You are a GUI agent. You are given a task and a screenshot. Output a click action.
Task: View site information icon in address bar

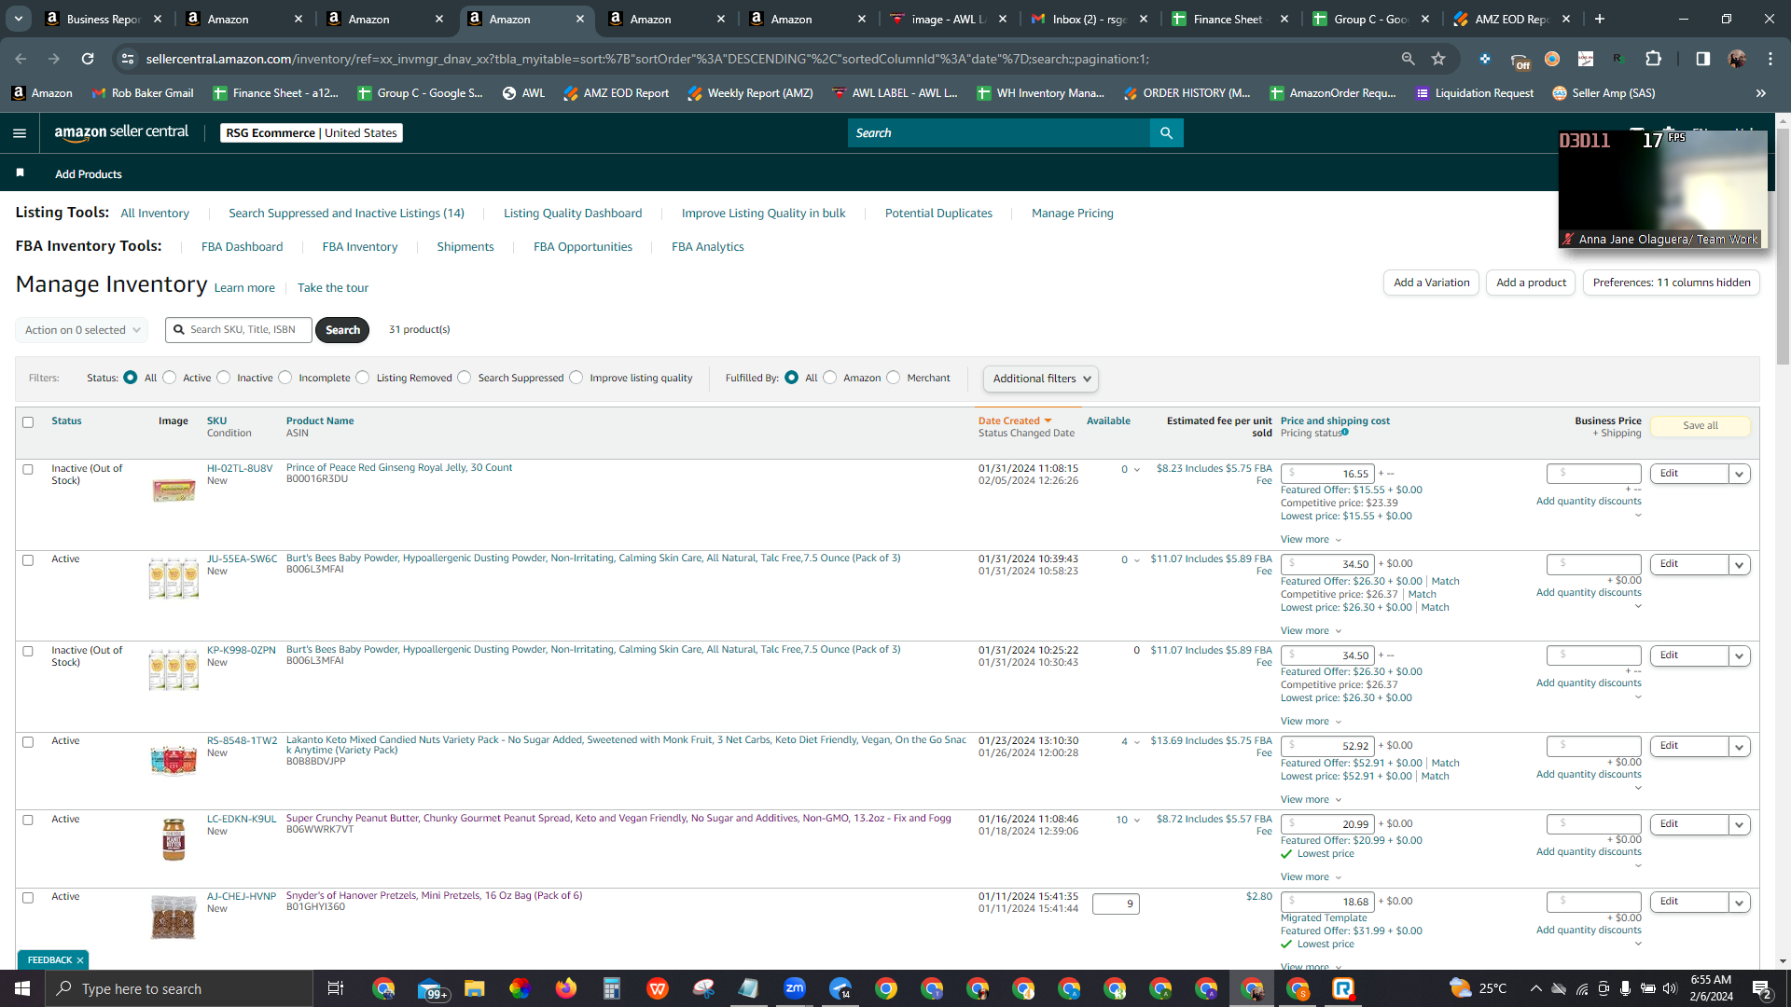pyautogui.click(x=128, y=59)
